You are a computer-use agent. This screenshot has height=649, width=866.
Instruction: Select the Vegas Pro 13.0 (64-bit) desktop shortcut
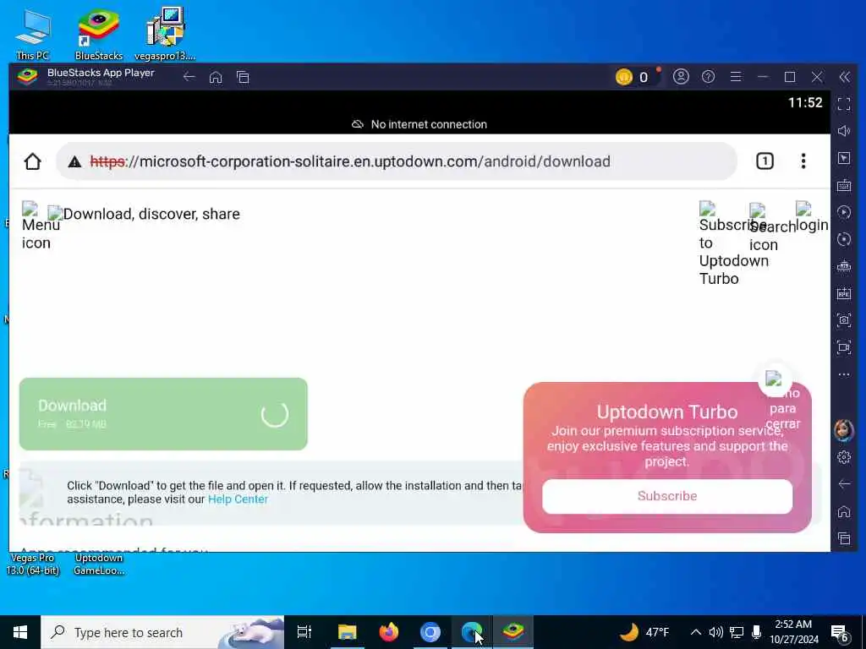(33, 564)
